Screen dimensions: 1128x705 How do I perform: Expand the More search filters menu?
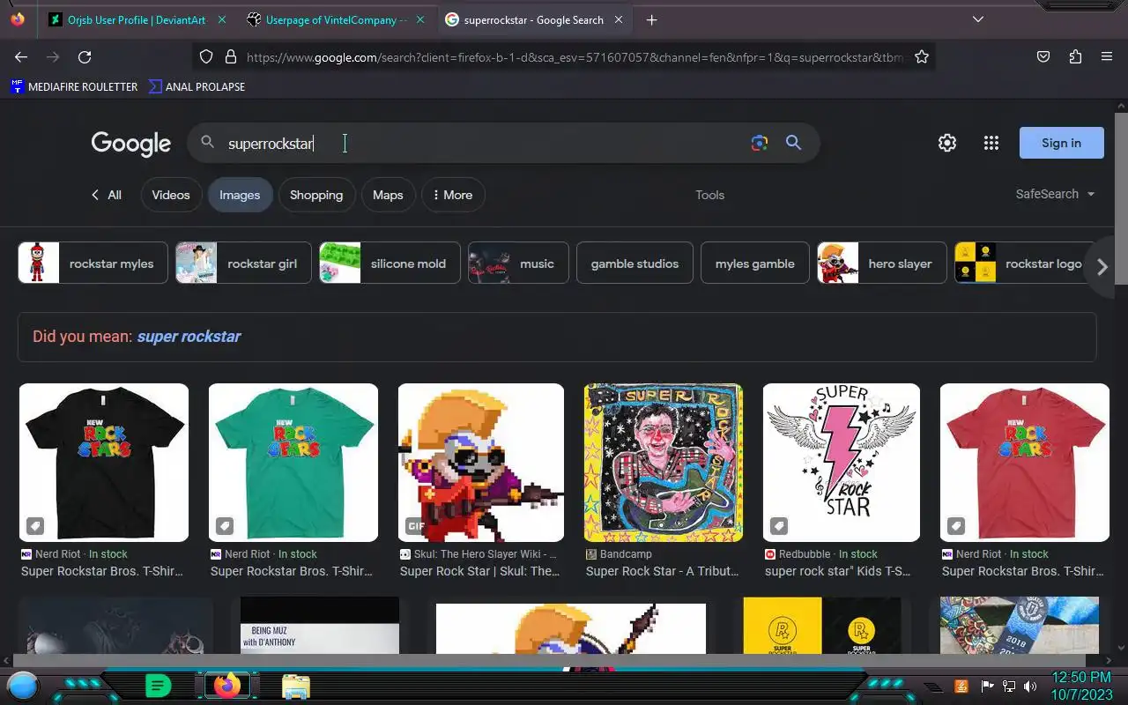(x=453, y=195)
